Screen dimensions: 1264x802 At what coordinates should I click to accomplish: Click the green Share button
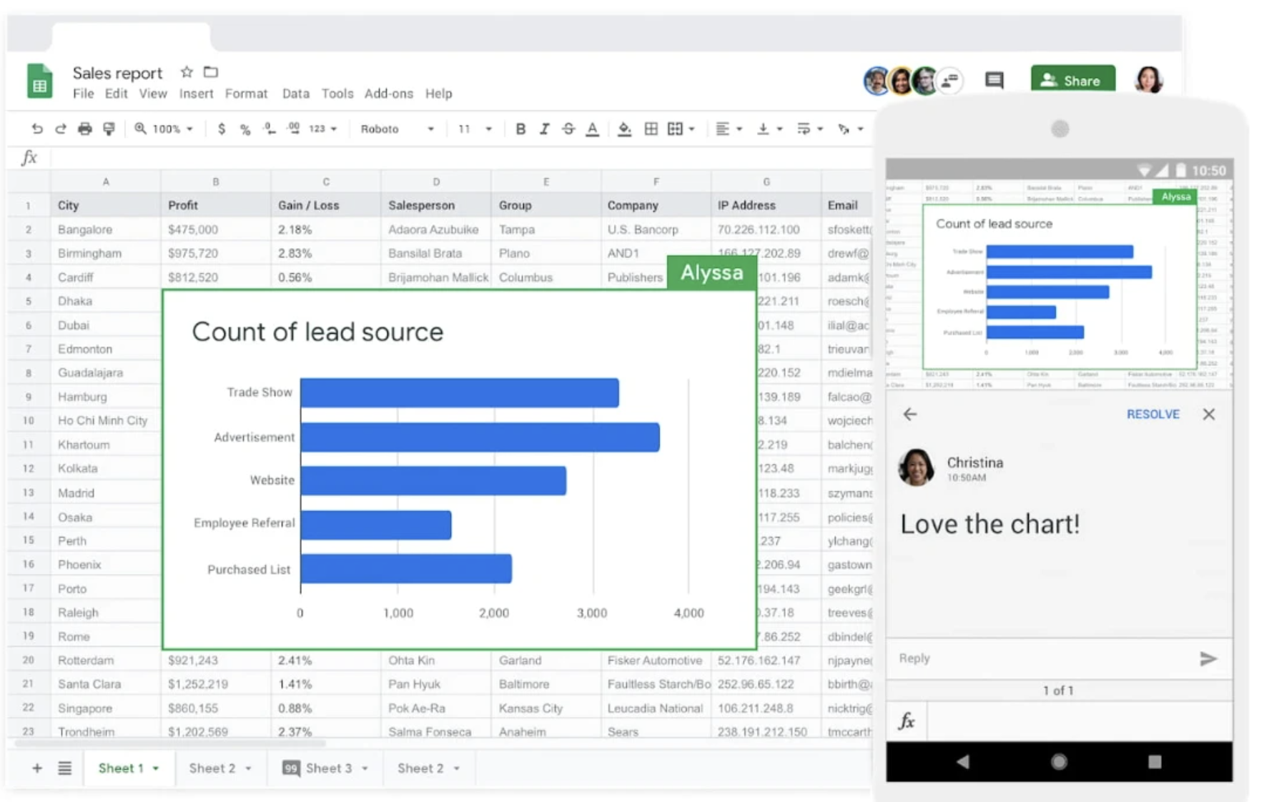(x=1072, y=80)
